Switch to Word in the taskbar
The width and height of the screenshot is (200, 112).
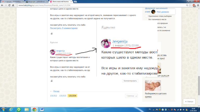tap(42, 109)
